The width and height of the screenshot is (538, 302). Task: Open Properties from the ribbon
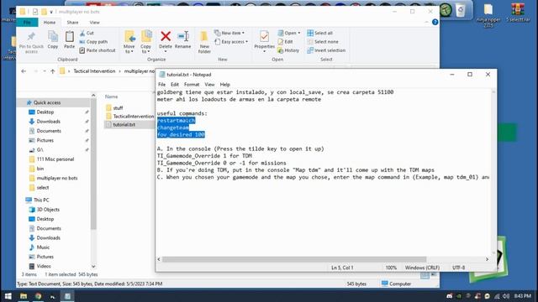coord(264,41)
